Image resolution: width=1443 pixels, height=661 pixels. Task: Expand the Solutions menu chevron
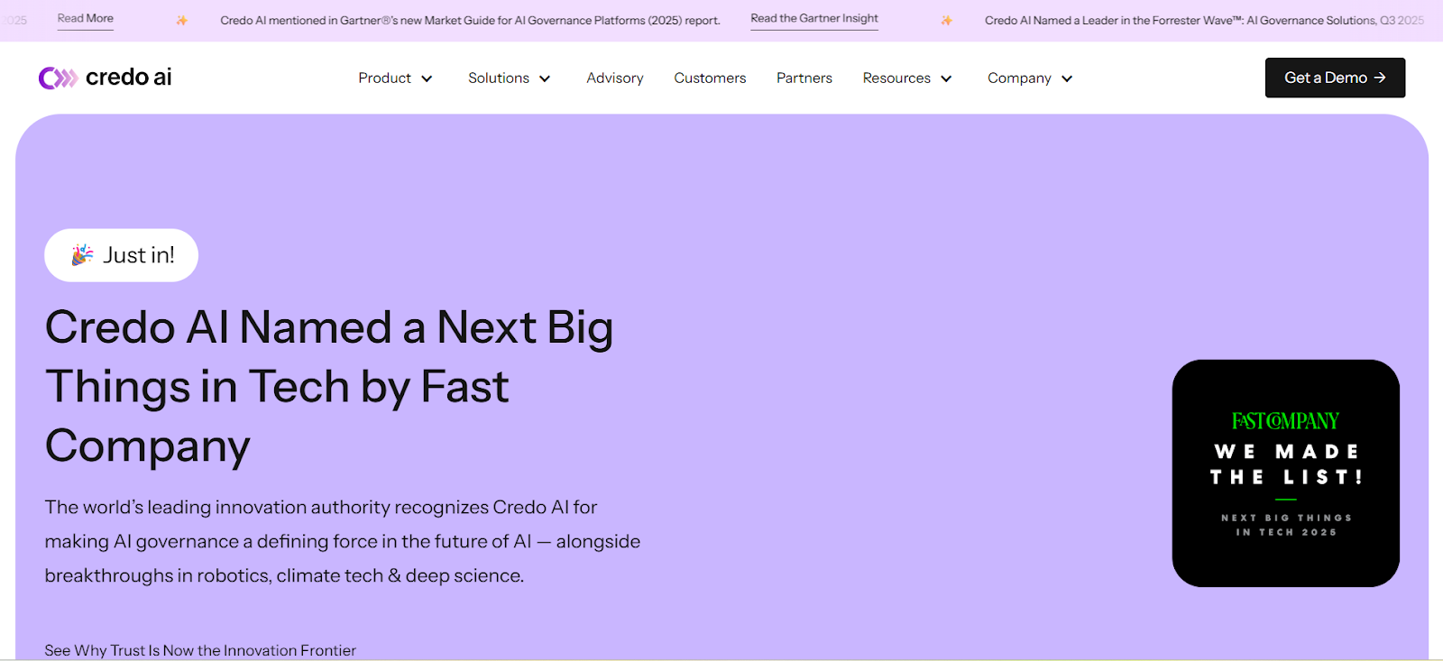[x=545, y=78]
